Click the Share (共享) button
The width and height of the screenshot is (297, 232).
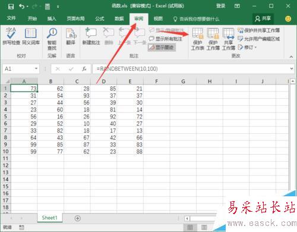pos(263,18)
